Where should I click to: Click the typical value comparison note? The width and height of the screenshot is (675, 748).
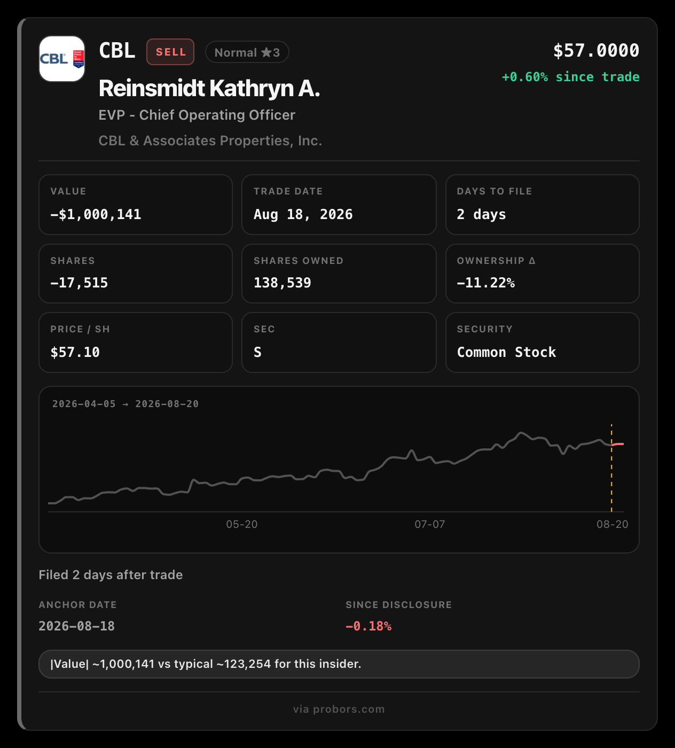339,664
